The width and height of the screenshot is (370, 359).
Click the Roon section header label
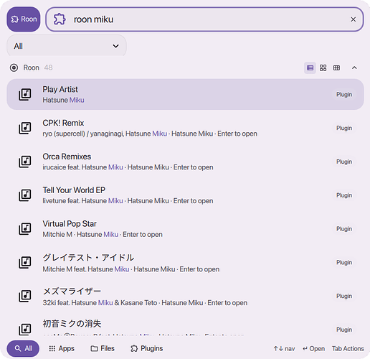31,67
